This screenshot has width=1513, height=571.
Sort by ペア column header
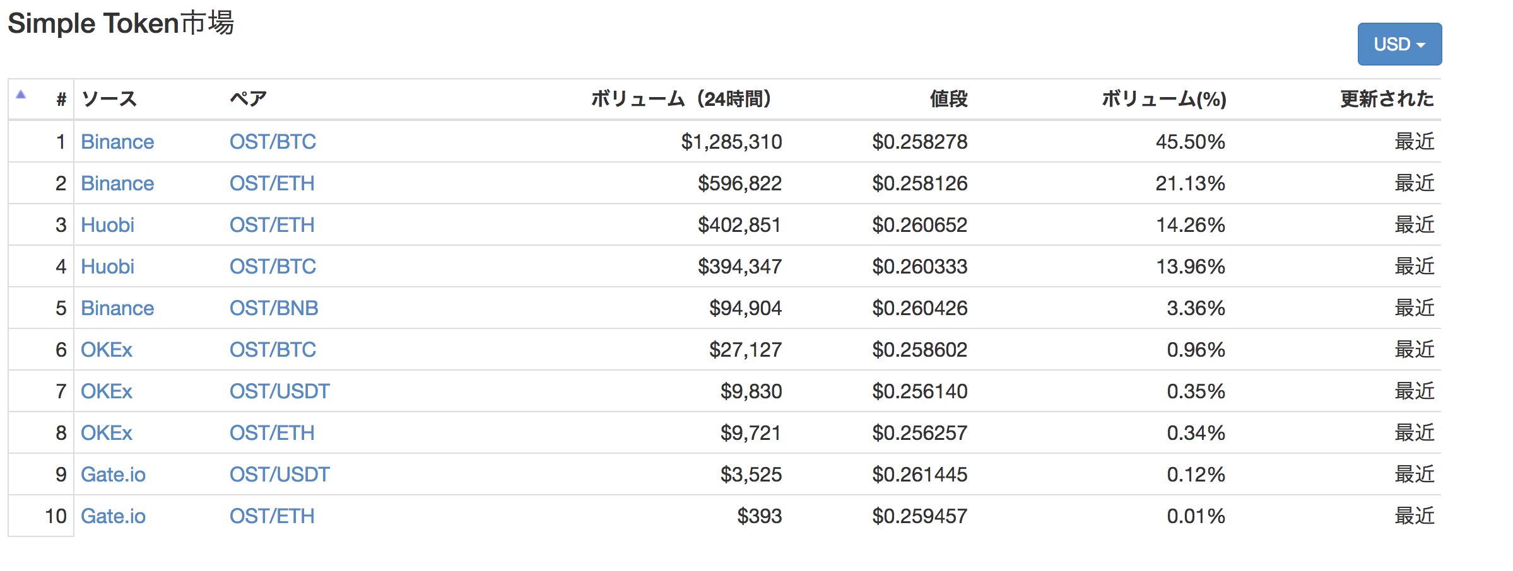point(249,99)
